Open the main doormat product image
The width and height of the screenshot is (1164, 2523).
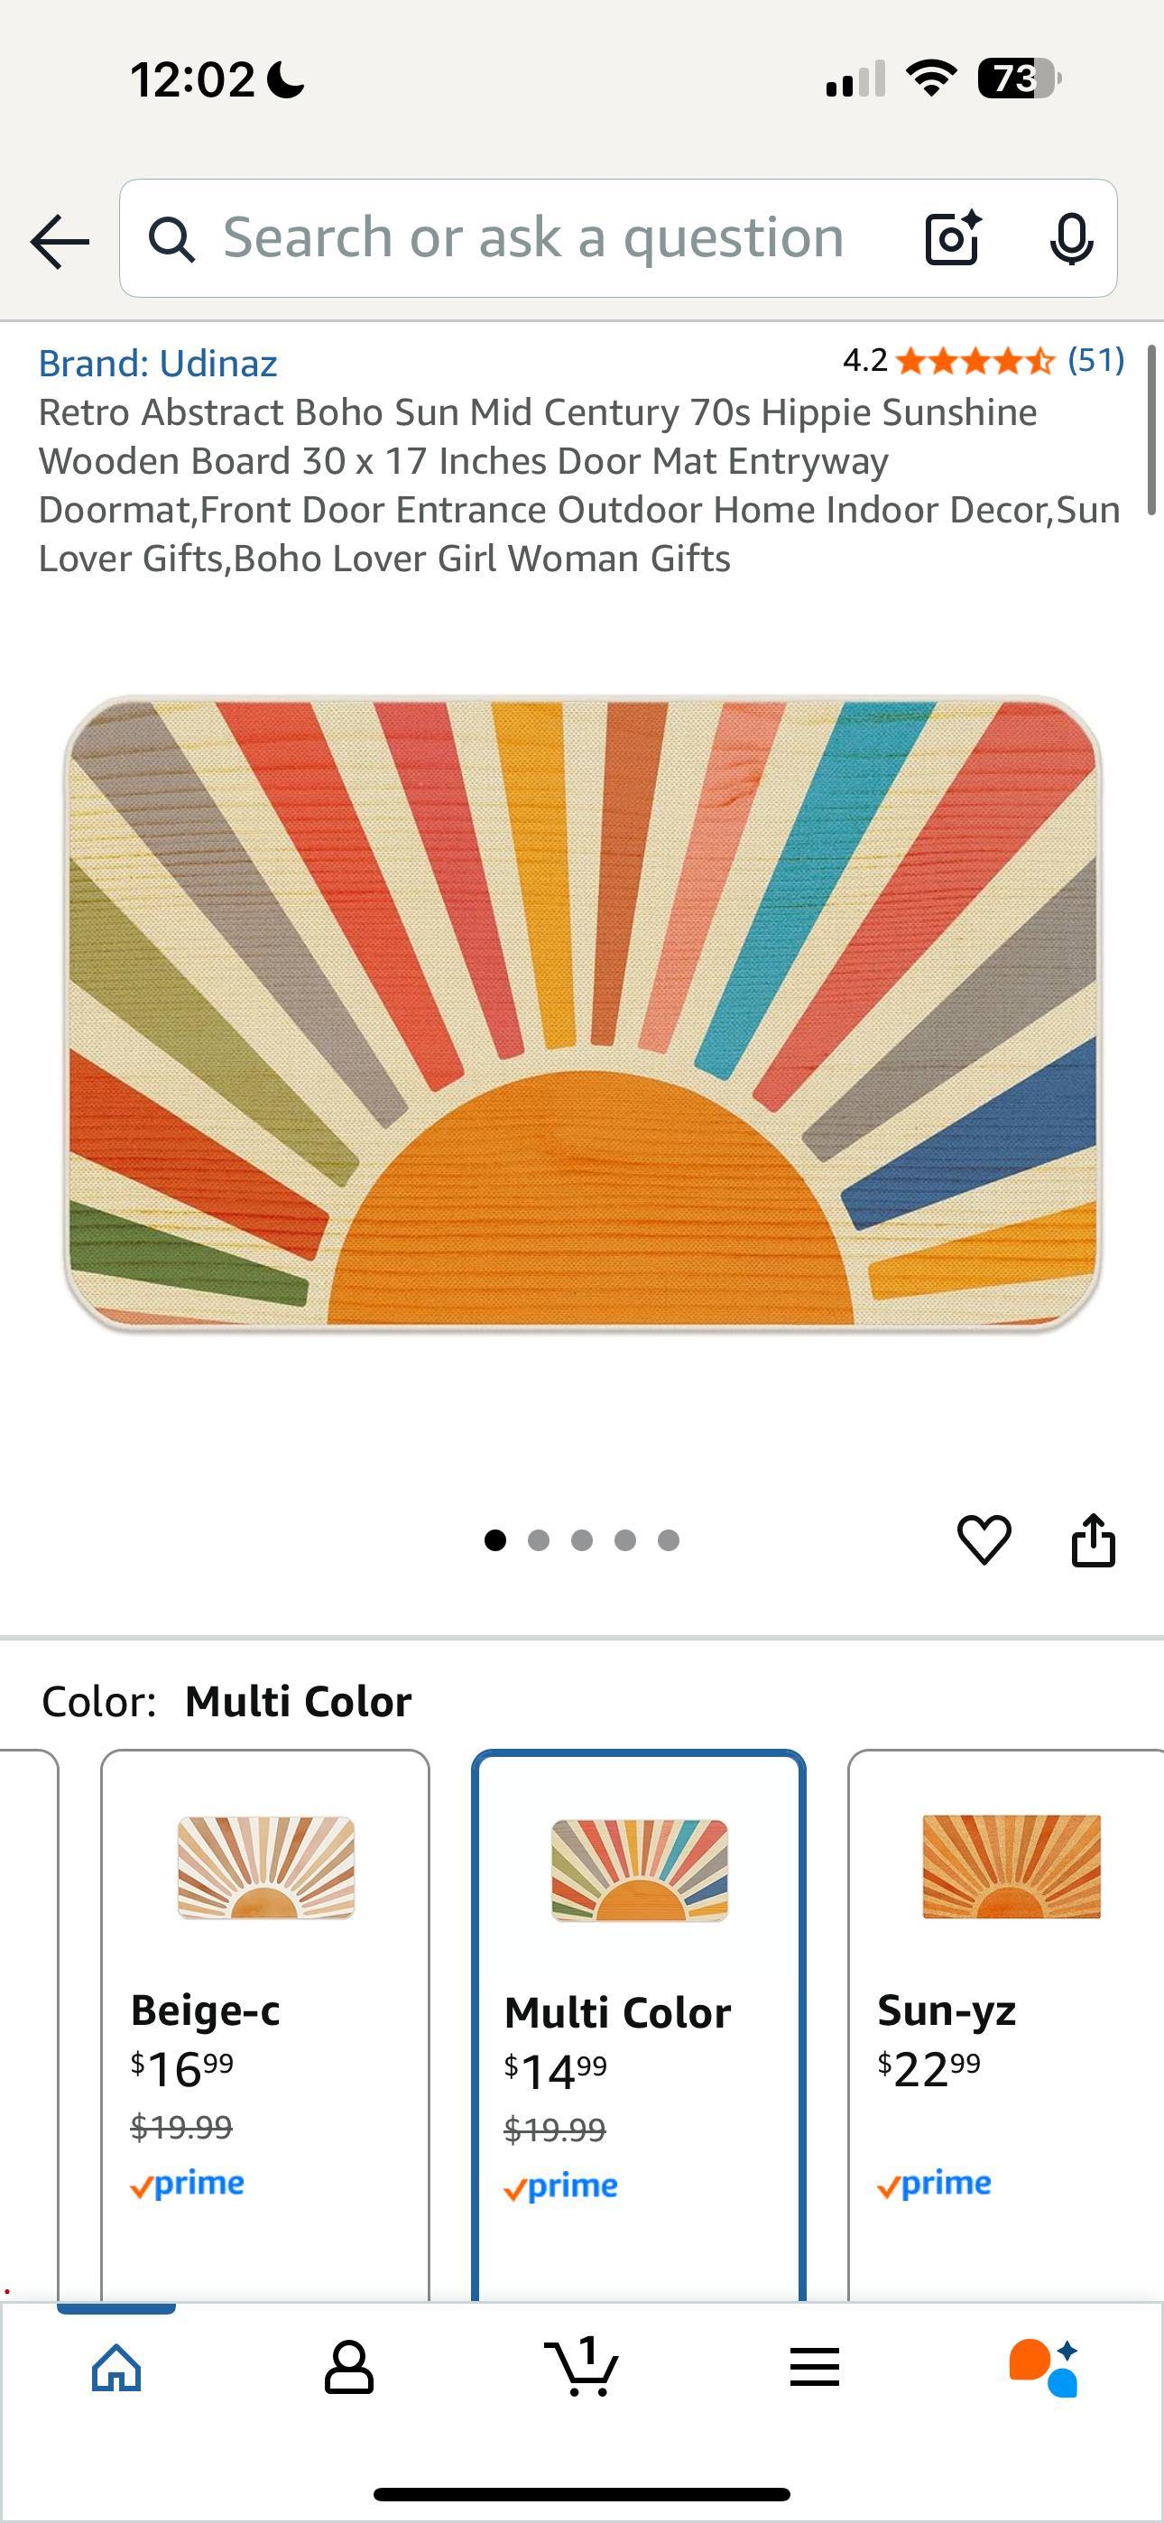583,1012
